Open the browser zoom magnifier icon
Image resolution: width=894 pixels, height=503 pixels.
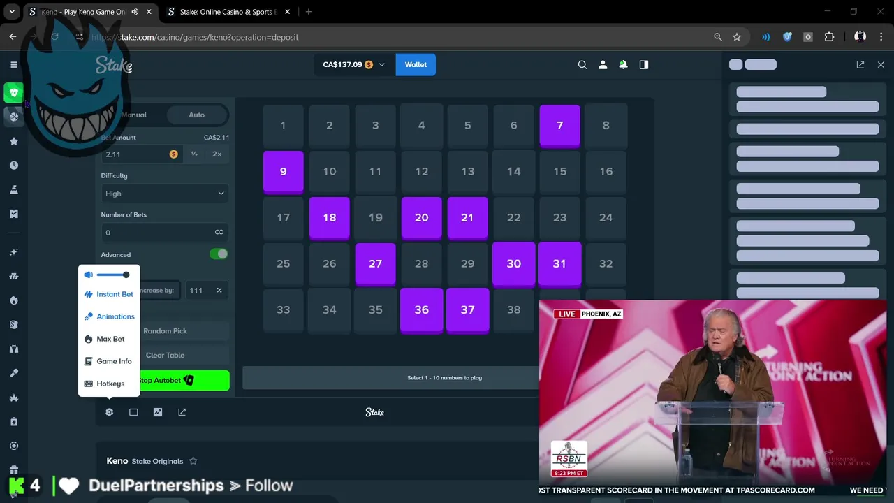click(x=718, y=37)
